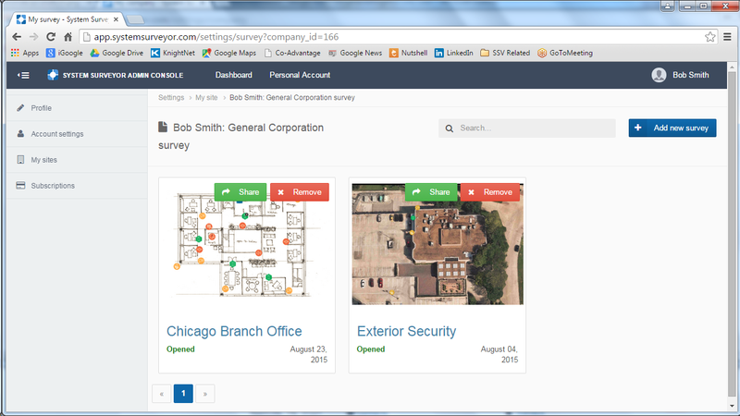Image resolution: width=740 pixels, height=416 pixels.
Task: Open the Google Maps bookmark
Action: [228, 53]
